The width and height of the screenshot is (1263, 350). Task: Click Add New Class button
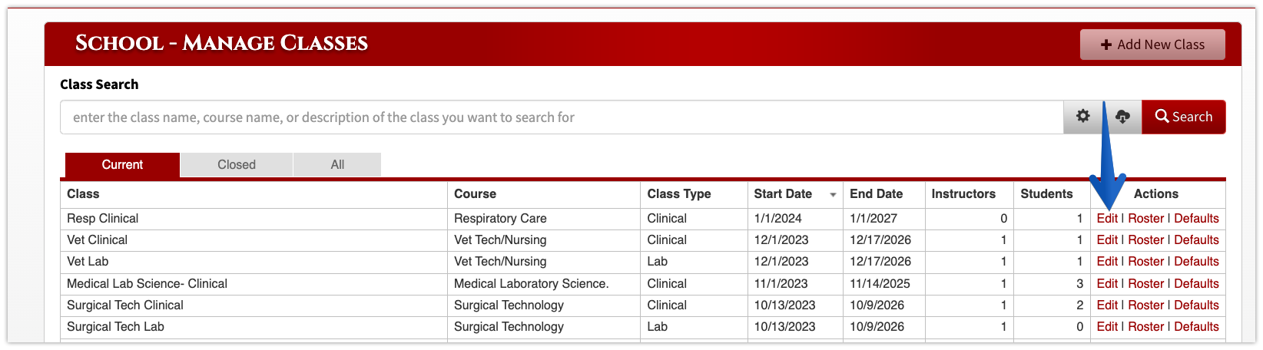click(1152, 45)
